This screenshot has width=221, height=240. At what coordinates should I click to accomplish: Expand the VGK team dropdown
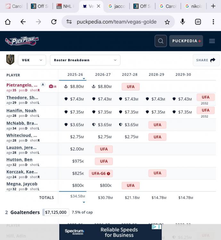point(32,60)
